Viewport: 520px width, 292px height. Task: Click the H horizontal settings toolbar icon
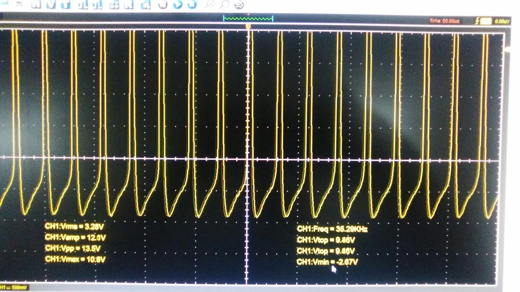pos(36,4)
